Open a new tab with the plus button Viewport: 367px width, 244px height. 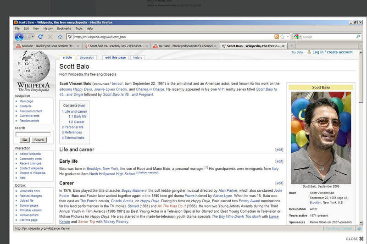(x=292, y=46)
